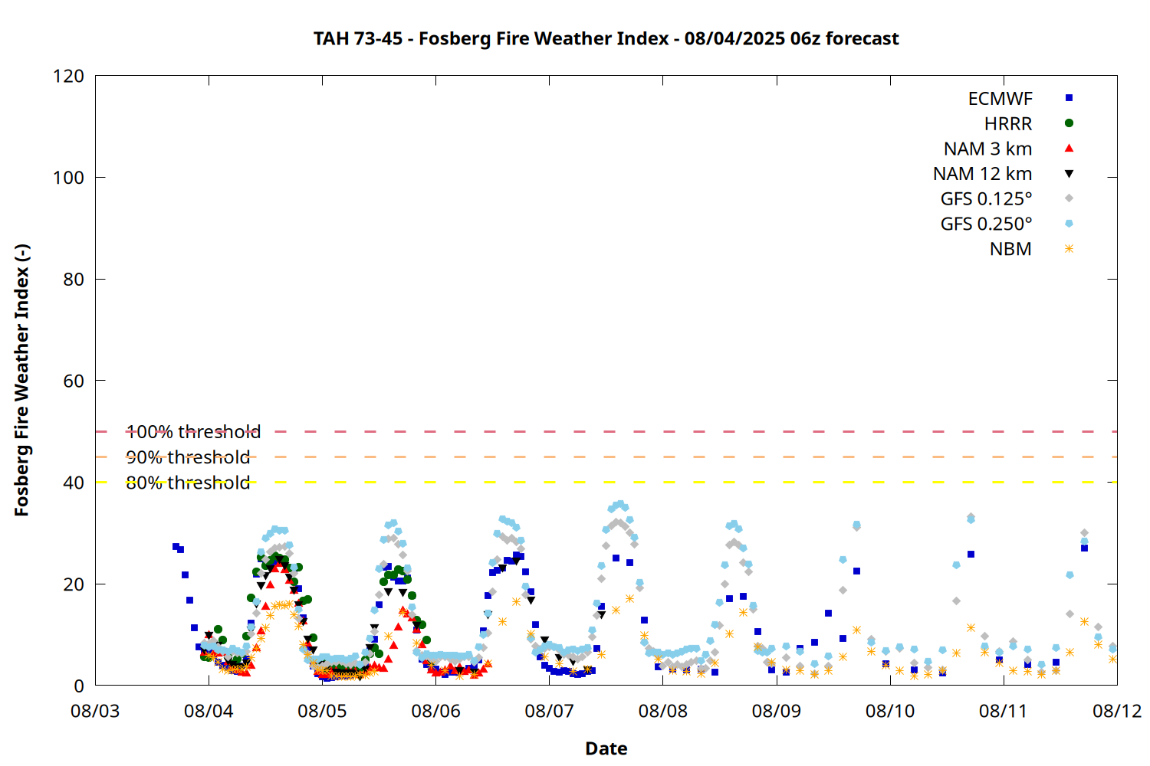Select the NAM 12 km legend label
This screenshot has width=1150, height=766.
click(982, 174)
